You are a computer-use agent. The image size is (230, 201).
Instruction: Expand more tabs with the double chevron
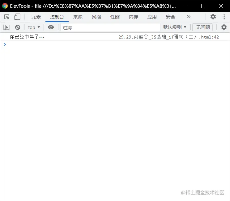189,17
